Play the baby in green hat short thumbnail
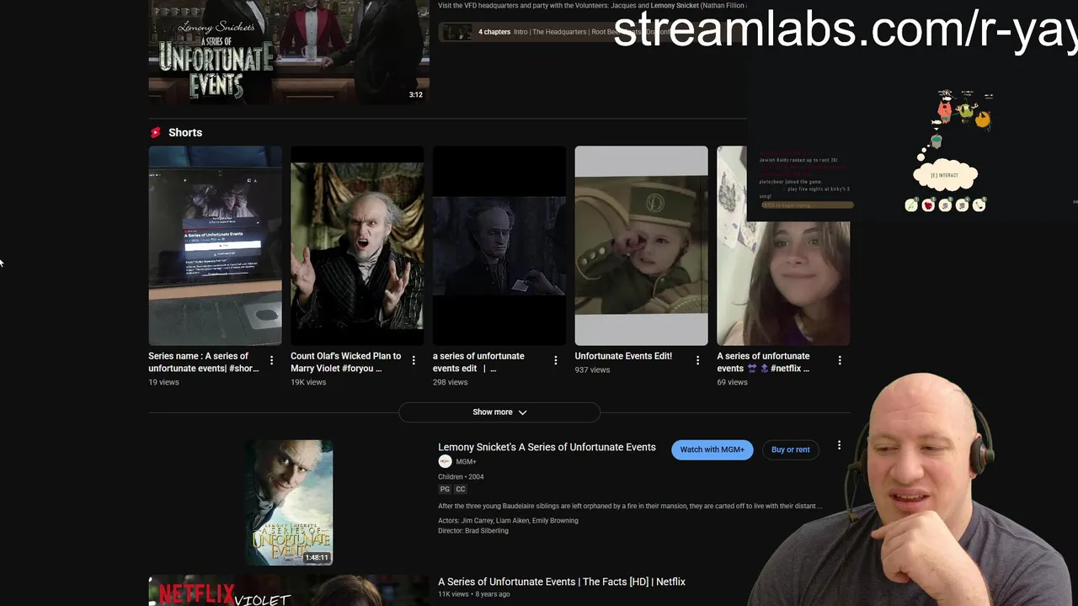 point(642,246)
